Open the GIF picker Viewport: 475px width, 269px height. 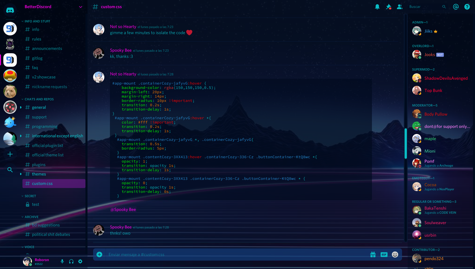(x=384, y=254)
